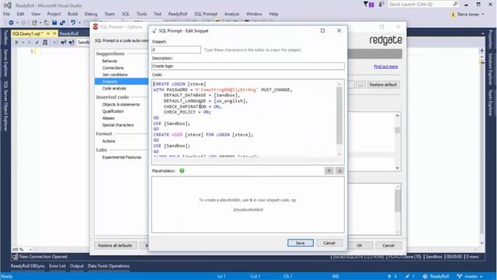Click the Save file toolbar icon
The image size is (497, 280).
coord(54,23)
